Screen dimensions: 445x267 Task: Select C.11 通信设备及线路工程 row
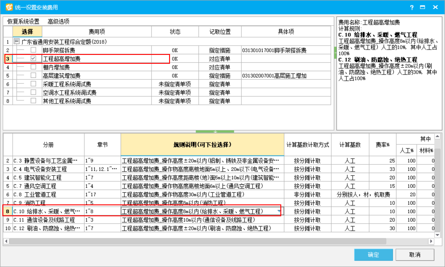click(x=44, y=220)
